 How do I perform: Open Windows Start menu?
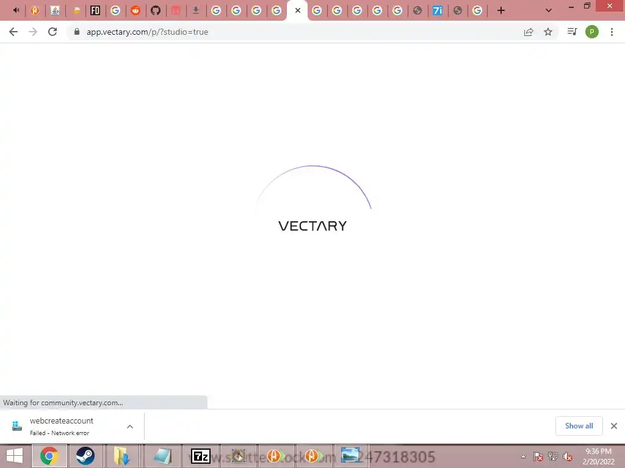click(15, 456)
